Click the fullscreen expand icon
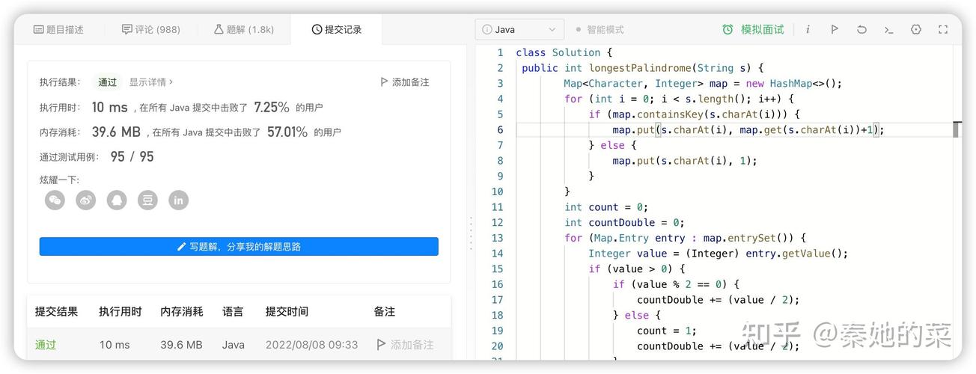Viewport: 976px width, 374px height. 943,30
